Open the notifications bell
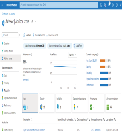 point(109,4)
